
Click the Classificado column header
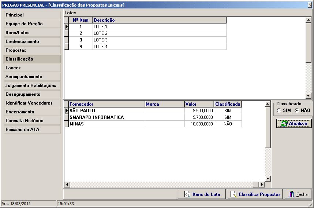click(x=228, y=104)
